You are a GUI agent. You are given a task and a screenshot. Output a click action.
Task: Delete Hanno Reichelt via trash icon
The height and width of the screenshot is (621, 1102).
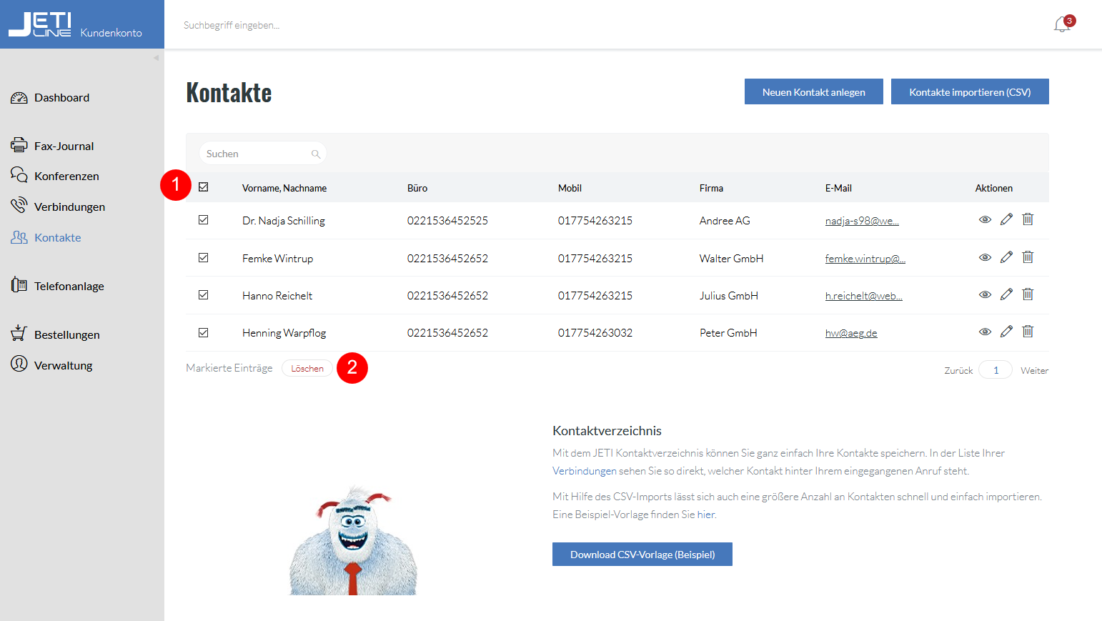tap(1028, 294)
